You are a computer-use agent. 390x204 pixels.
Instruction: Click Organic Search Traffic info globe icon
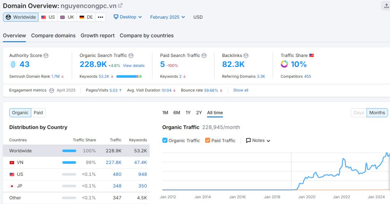click(x=131, y=55)
